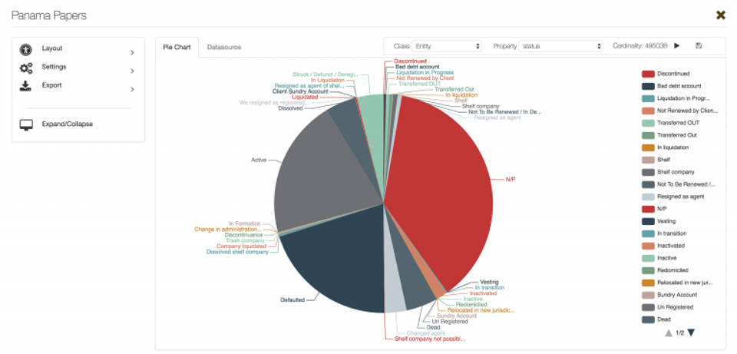Click the Layout accessibility icon
Image resolution: width=737 pixels, height=354 pixels.
point(25,49)
